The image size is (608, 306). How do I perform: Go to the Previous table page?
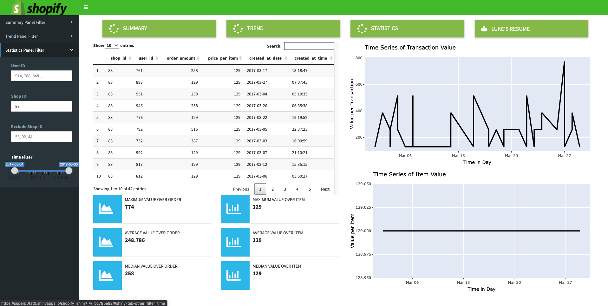241,189
